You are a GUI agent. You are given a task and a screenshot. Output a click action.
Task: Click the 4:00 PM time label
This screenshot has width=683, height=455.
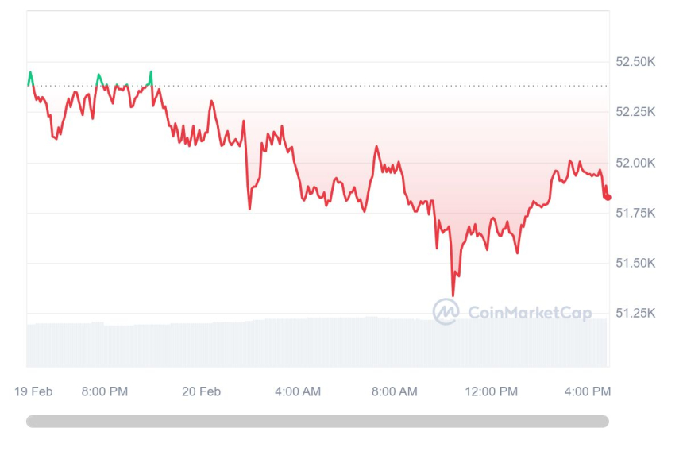(x=588, y=391)
